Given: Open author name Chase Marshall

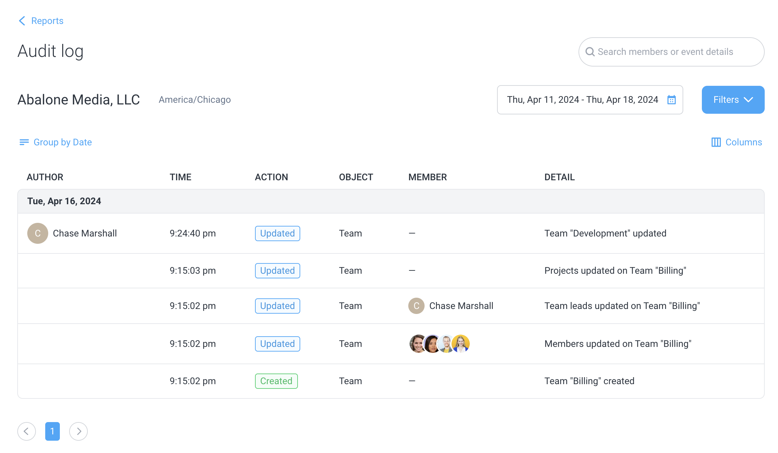Looking at the screenshot, I should (x=85, y=233).
